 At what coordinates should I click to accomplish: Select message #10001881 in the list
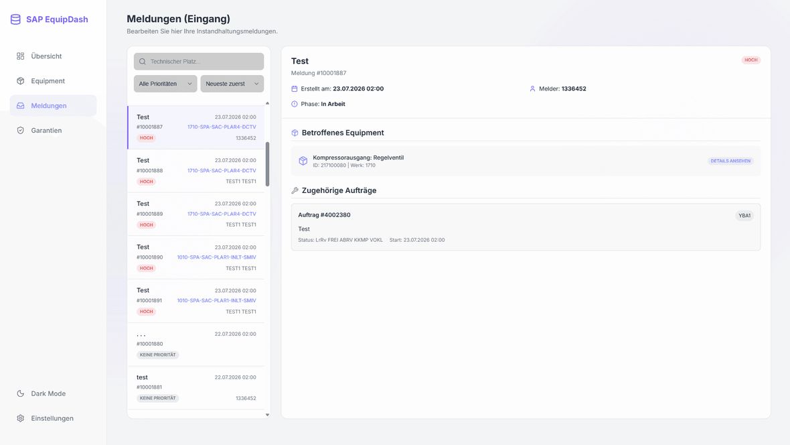196,387
